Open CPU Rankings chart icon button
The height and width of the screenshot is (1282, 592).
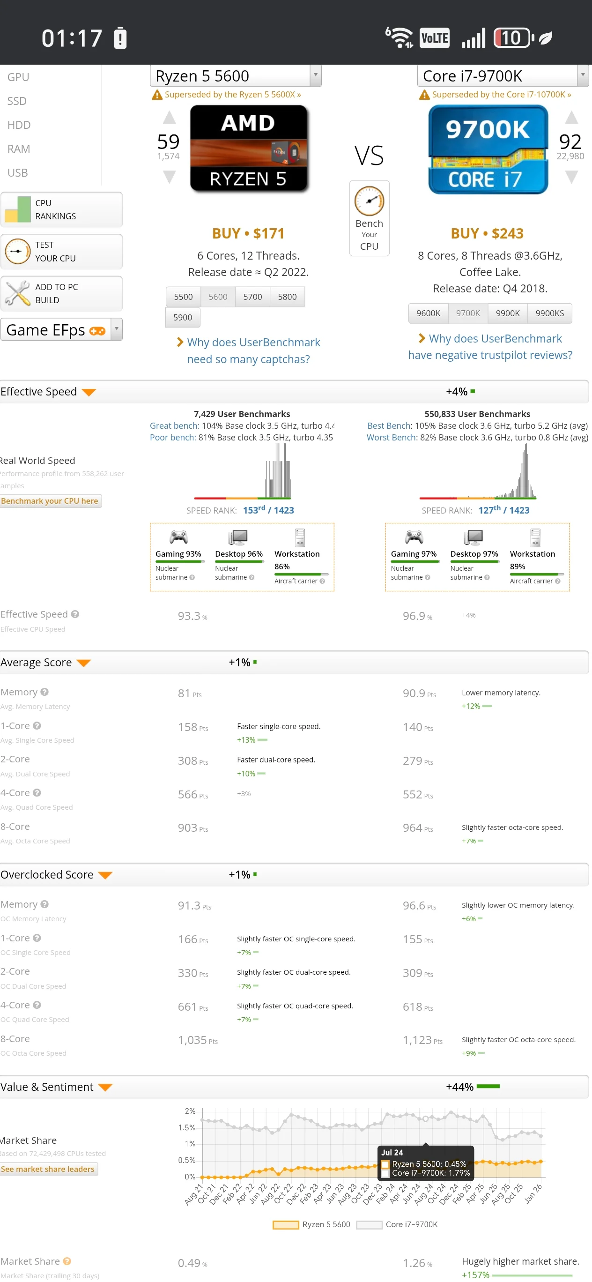[x=18, y=209]
